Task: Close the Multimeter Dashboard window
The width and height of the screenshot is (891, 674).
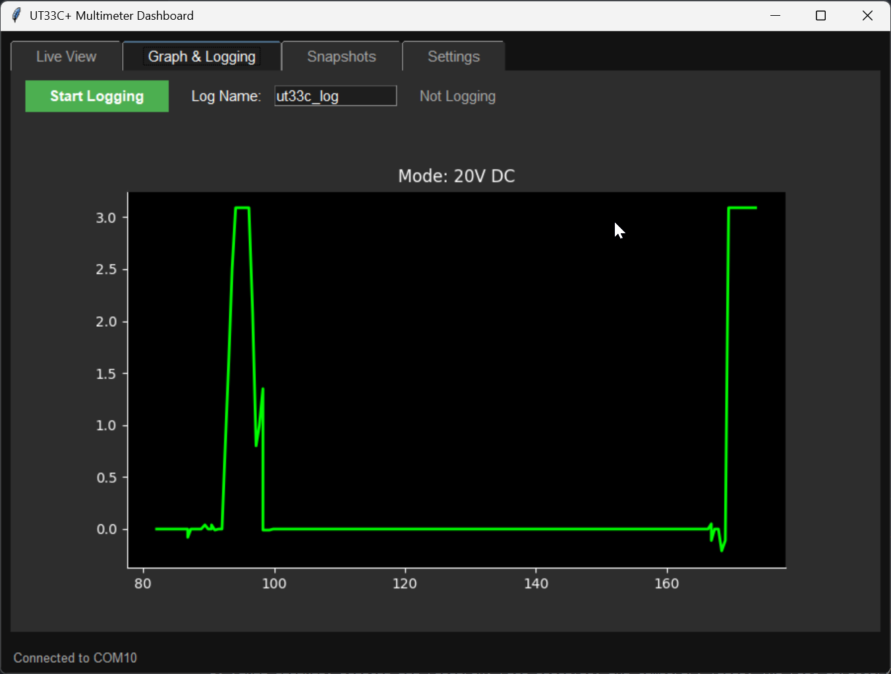Action: coord(867,15)
